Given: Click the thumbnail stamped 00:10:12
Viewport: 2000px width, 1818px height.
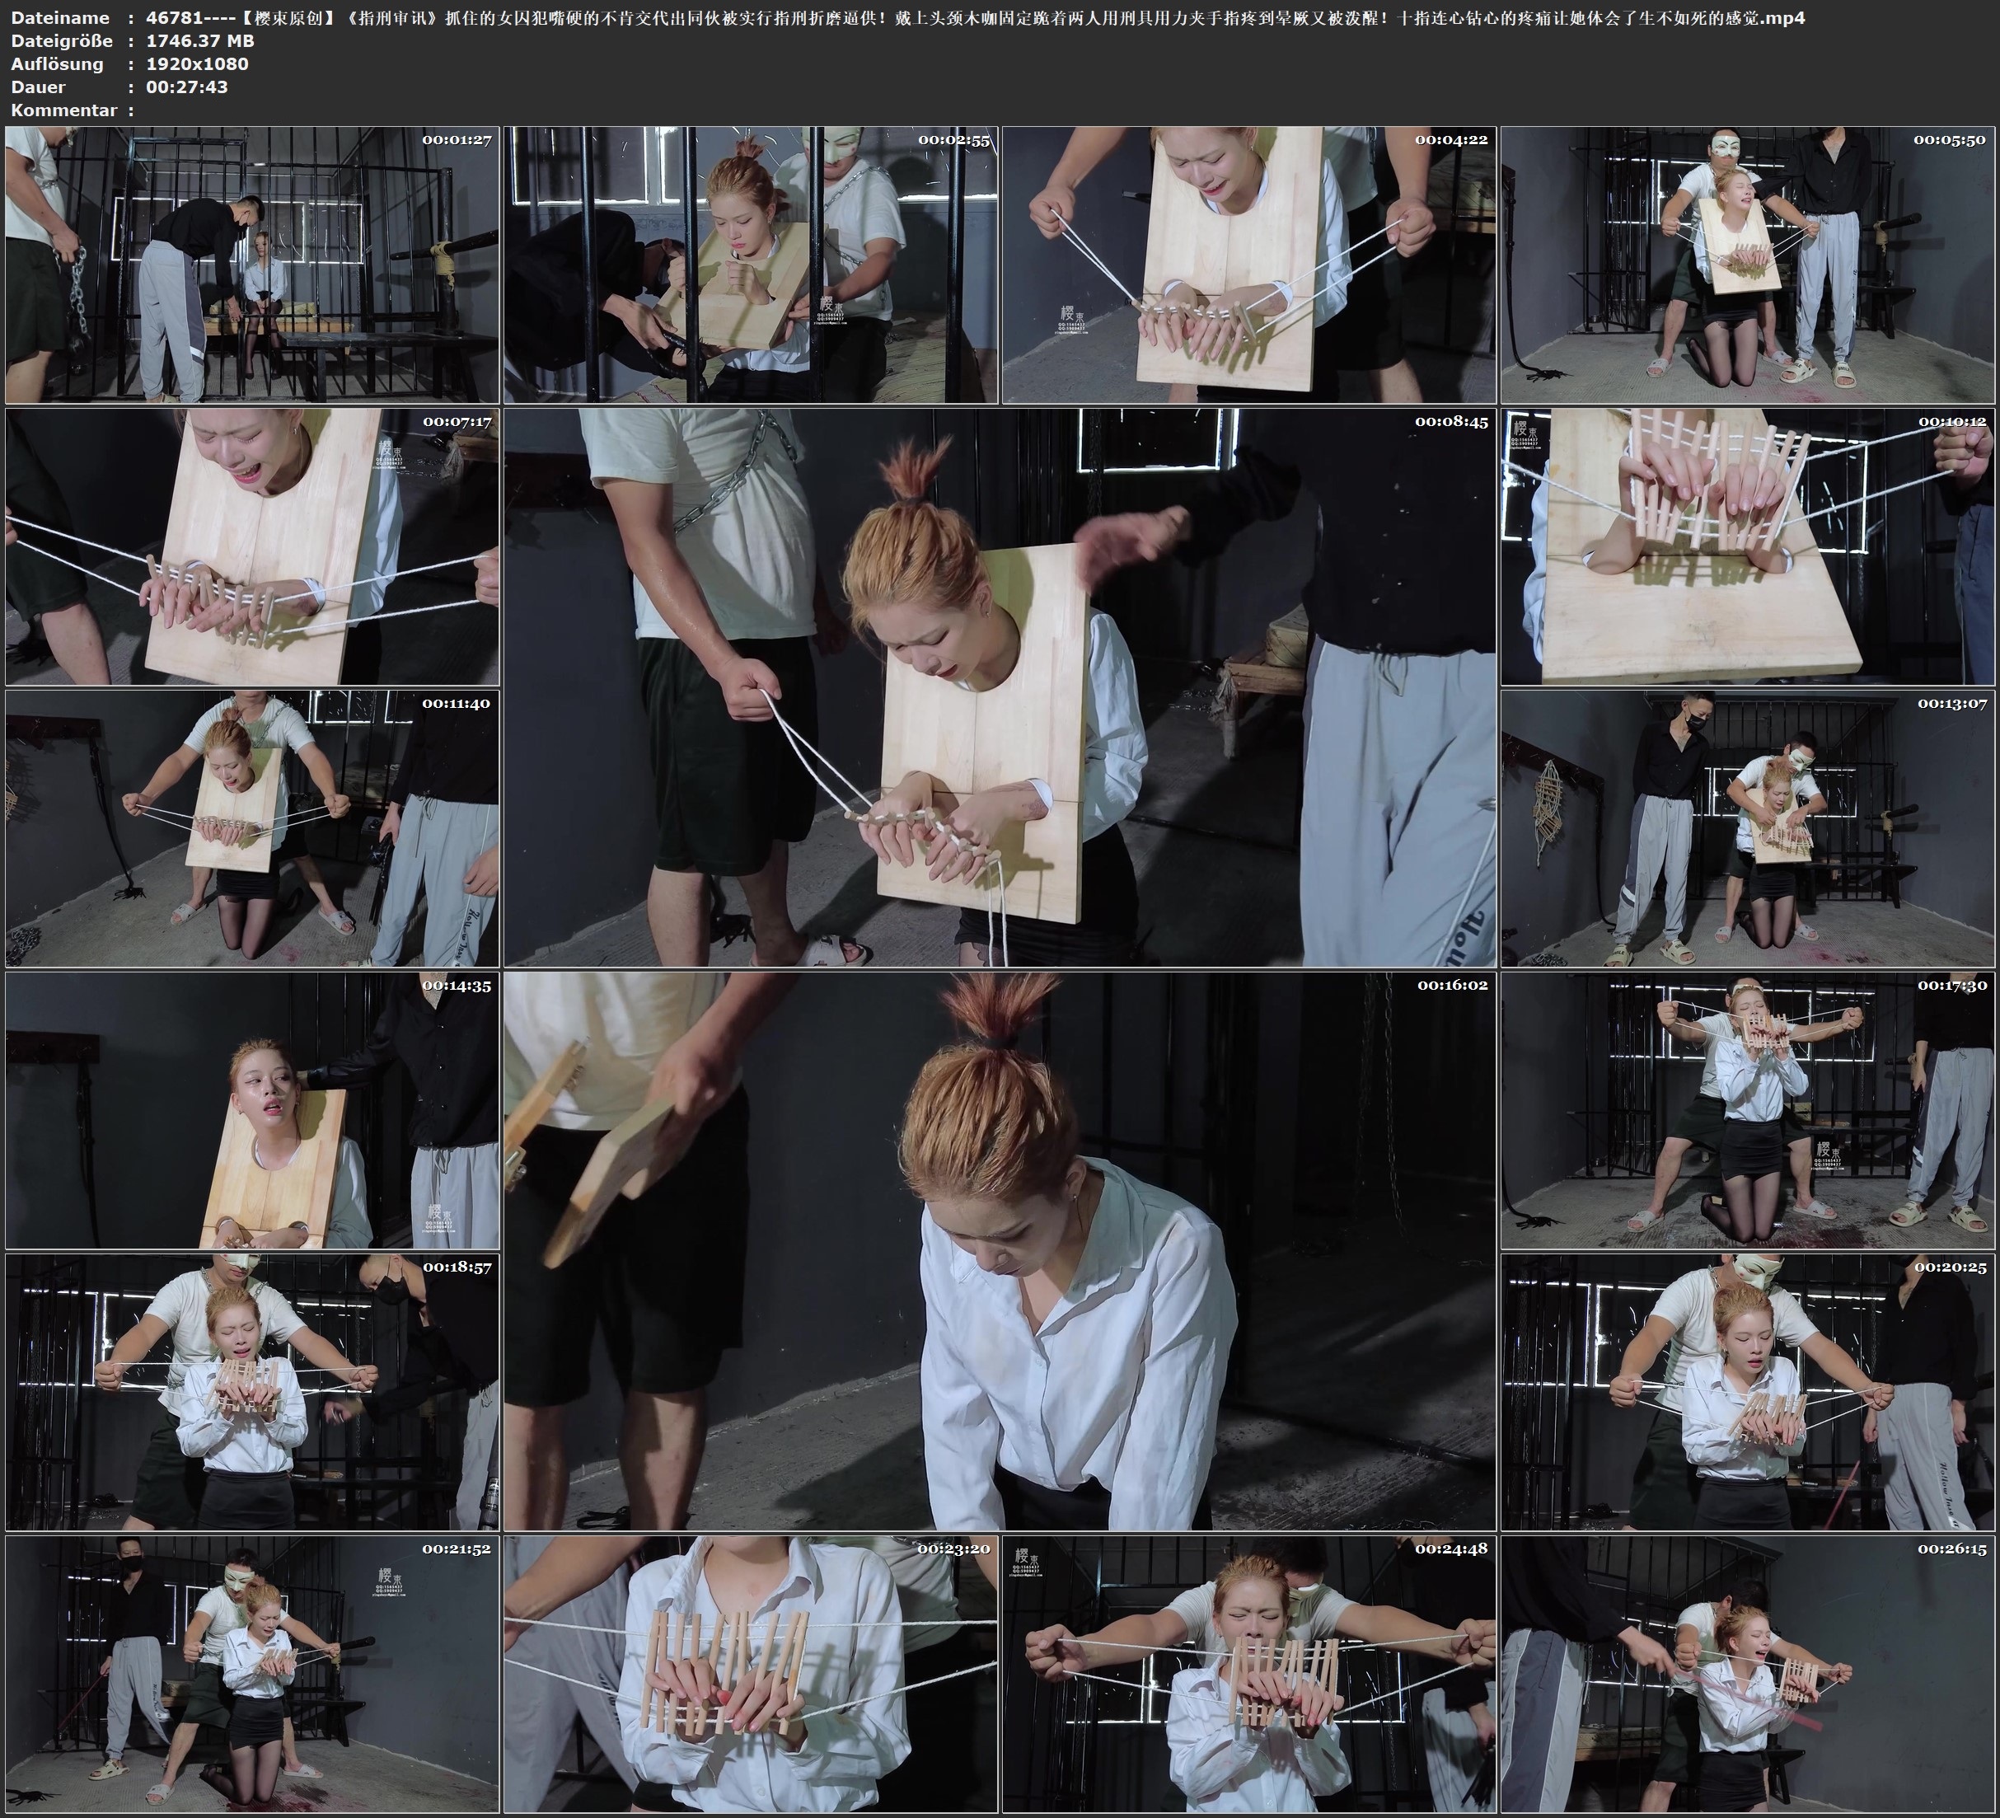Looking at the screenshot, I should point(1747,546).
